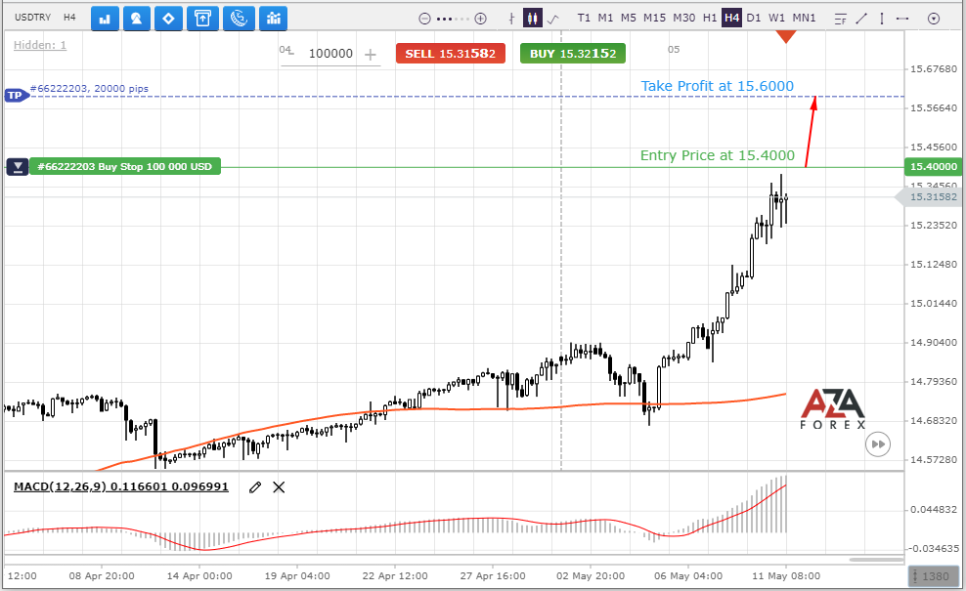The image size is (966, 591).
Task: Select the M5 timeframe
Action: (x=629, y=18)
